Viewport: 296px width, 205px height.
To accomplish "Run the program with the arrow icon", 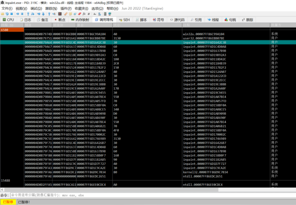I will coord(18,14).
